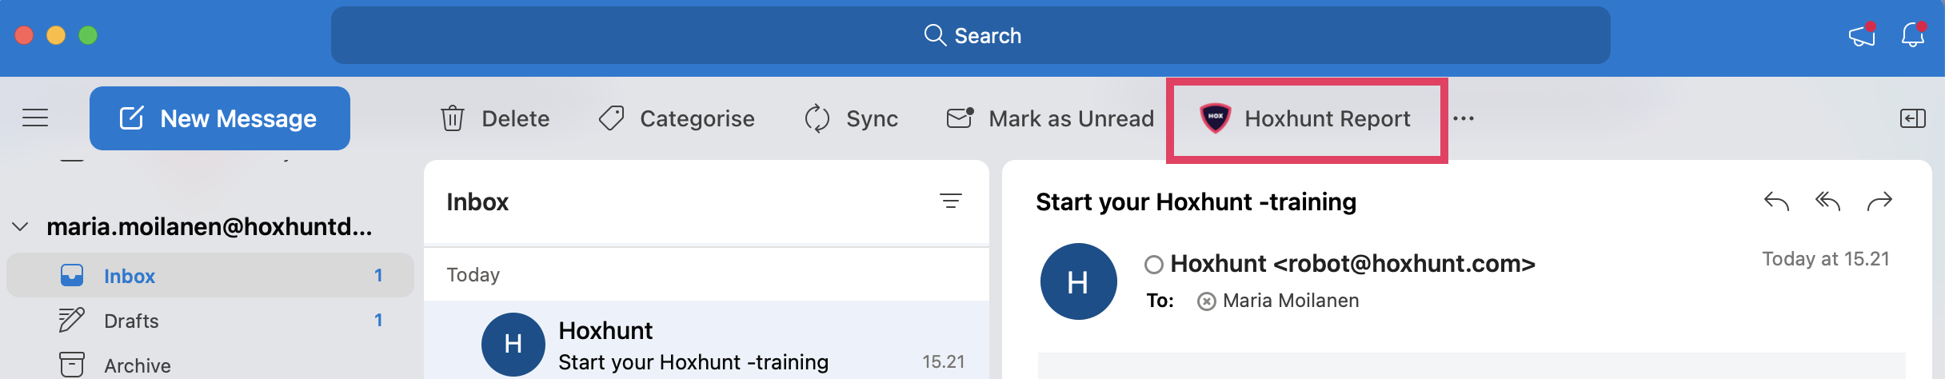Open the notifications bell icon
This screenshot has width=1945, height=379.
tap(1913, 35)
